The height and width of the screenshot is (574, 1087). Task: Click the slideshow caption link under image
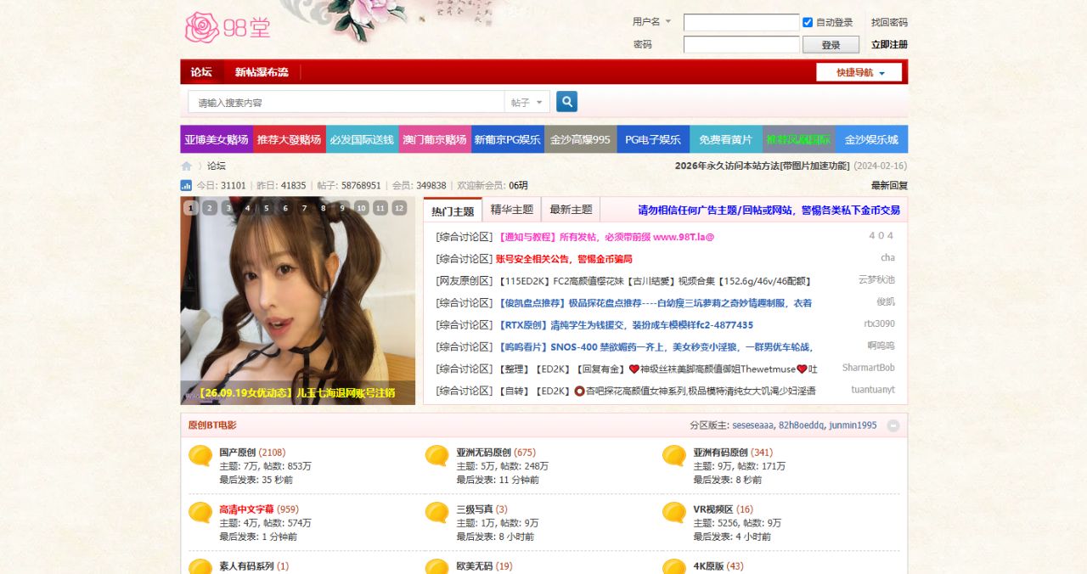click(297, 393)
